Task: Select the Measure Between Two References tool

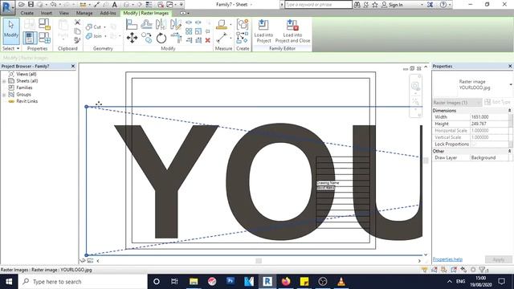Action: (x=222, y=38)
